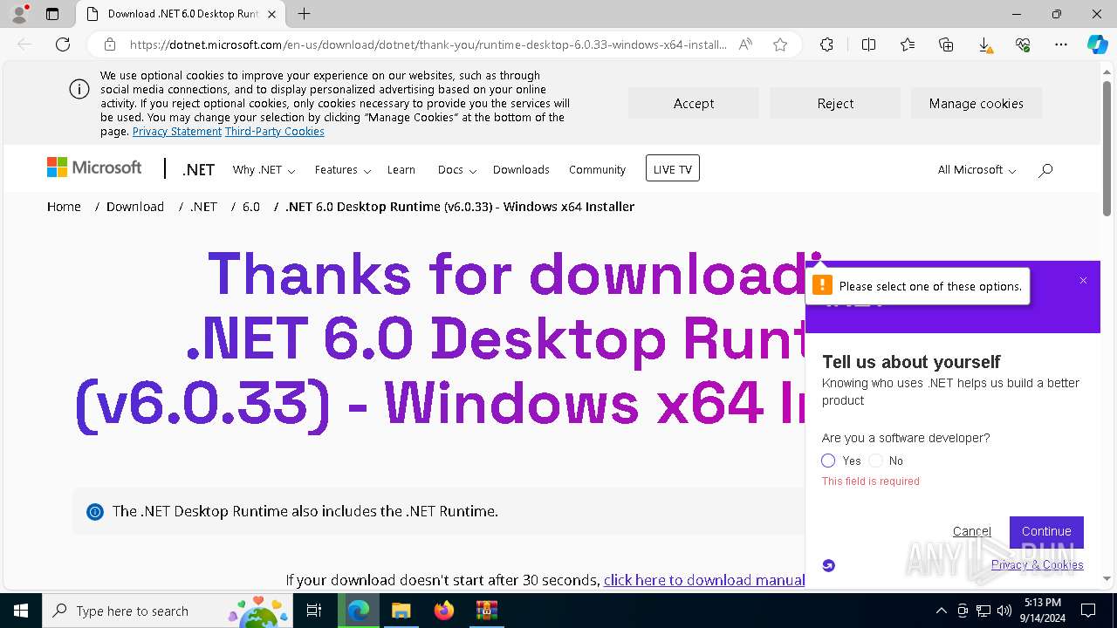1117x628 pixels.
Task: Click the Read aloud icon
Action: point(745,44)
